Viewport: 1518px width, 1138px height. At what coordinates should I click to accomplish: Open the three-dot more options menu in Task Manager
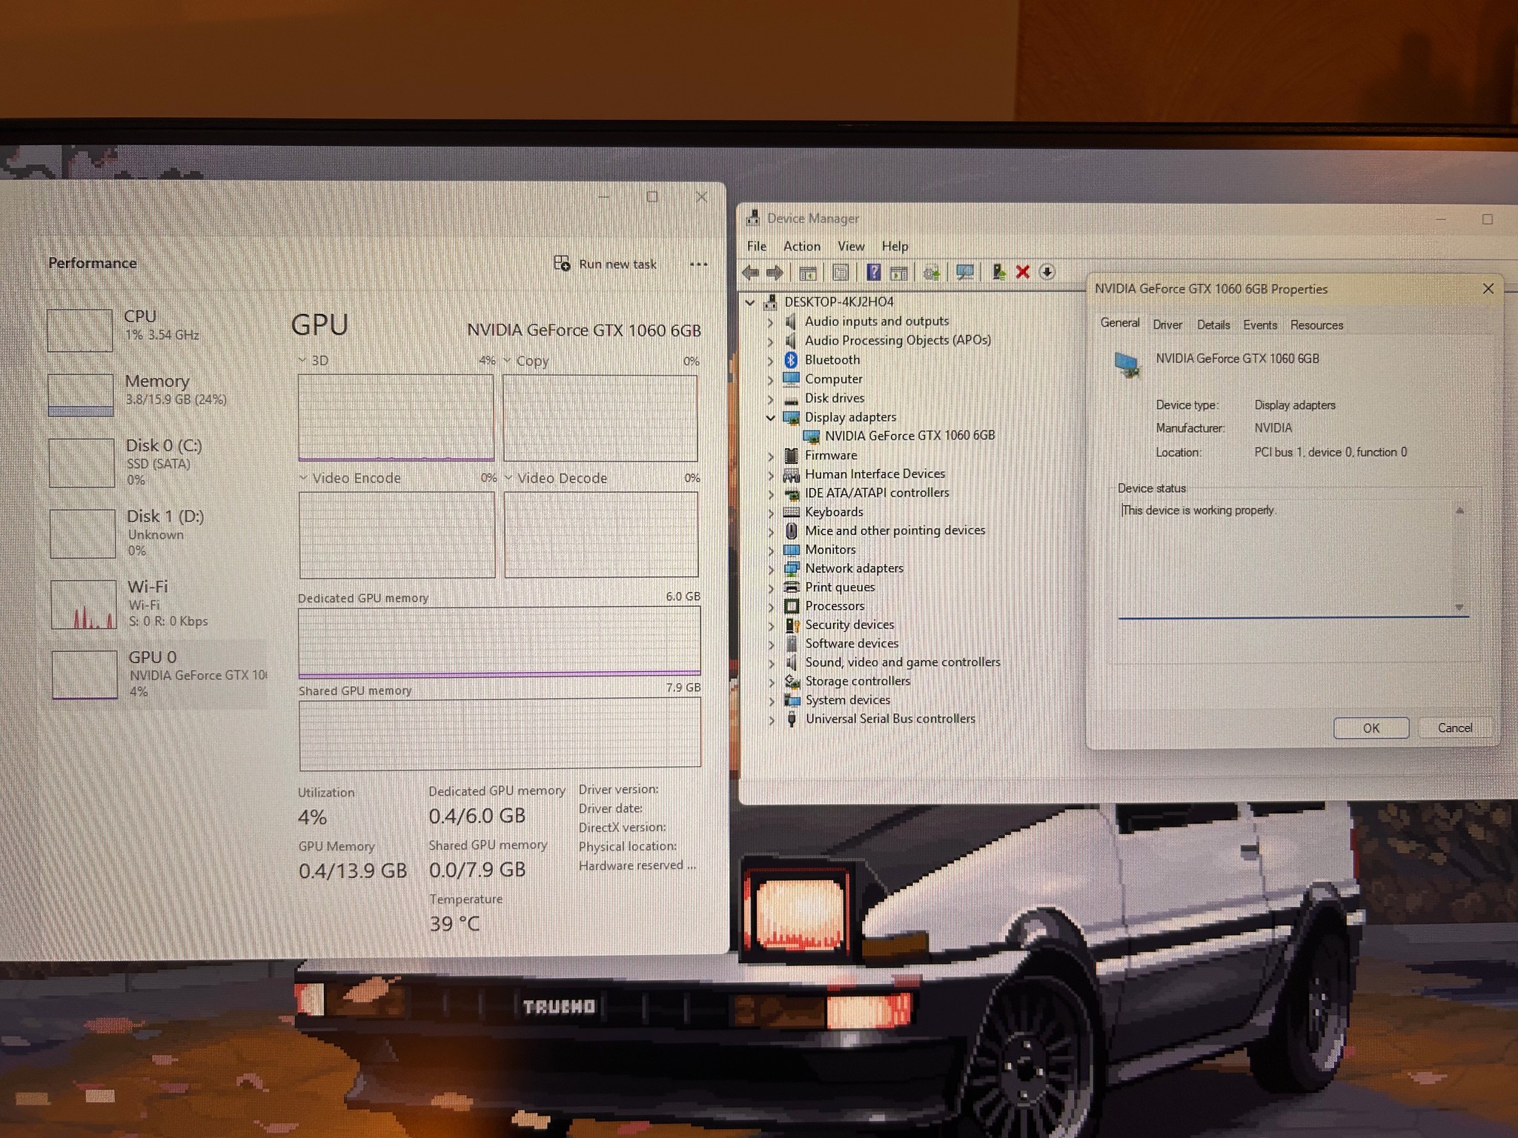tap(698, 264)
